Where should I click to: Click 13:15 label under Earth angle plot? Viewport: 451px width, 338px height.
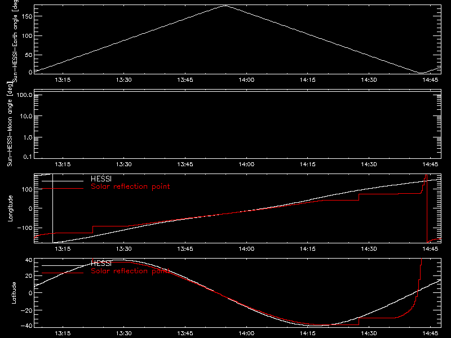[63, 80]
